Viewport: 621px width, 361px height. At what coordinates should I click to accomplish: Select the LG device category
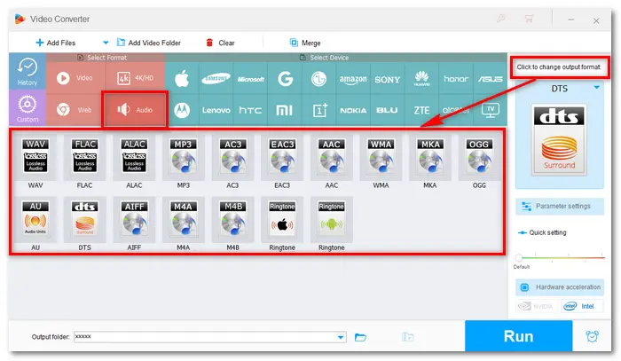pos(318,78)
